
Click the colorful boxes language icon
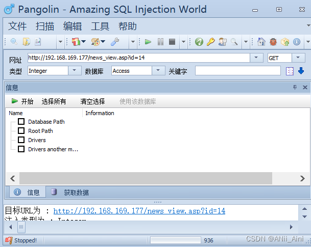(76, 42)
